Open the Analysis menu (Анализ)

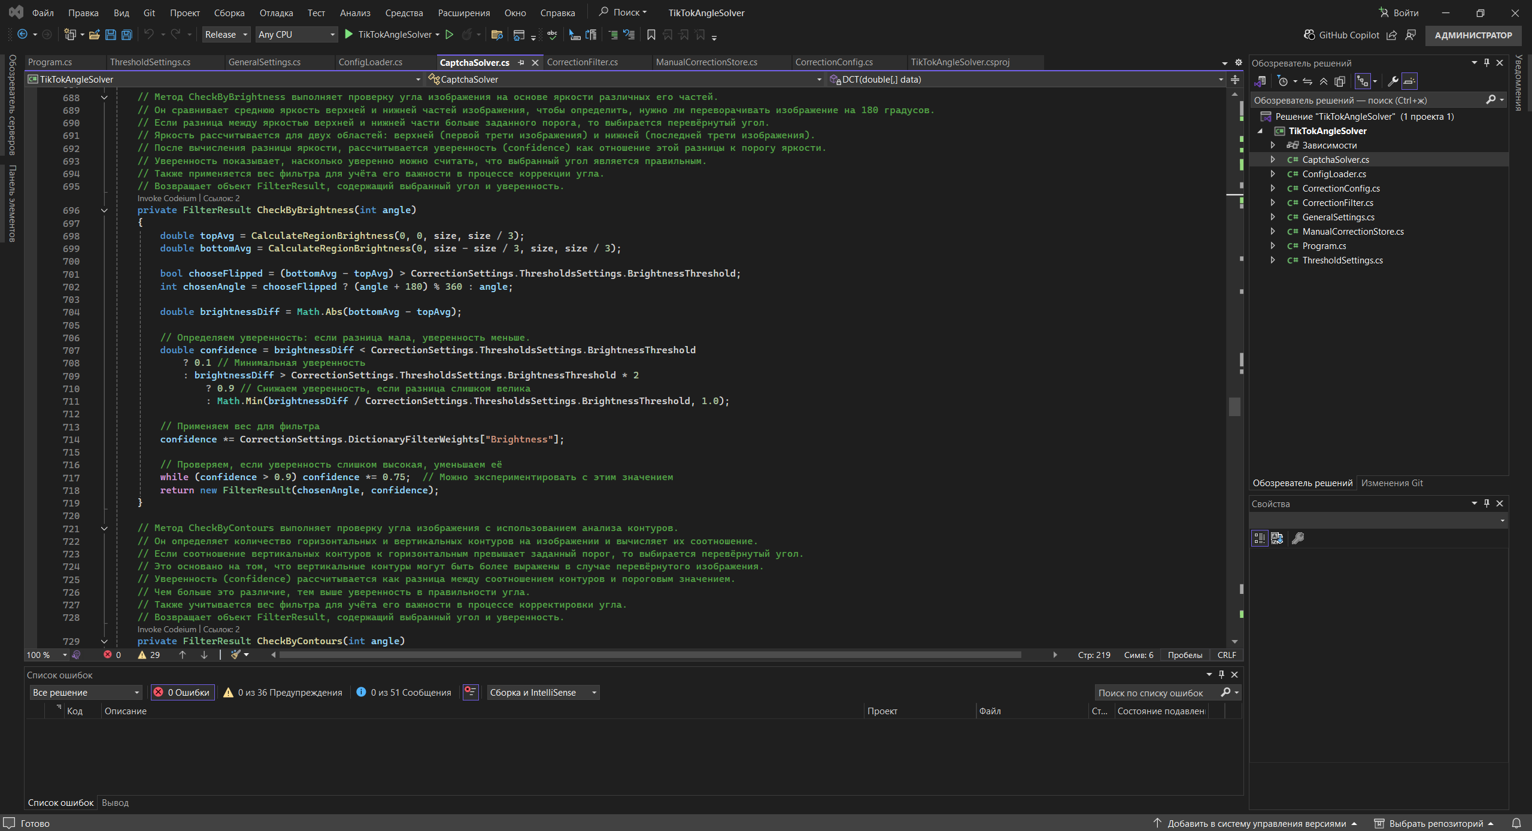point(355,13)
